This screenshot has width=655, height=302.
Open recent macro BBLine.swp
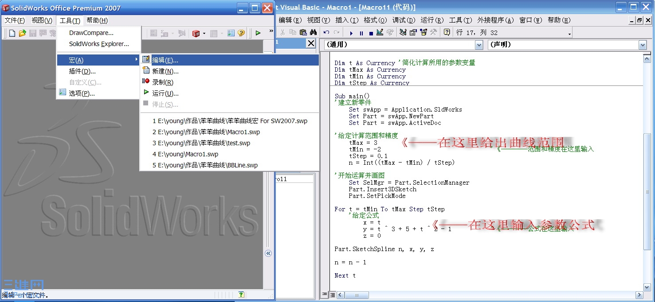pyautogui.click(x=229, y=165)
